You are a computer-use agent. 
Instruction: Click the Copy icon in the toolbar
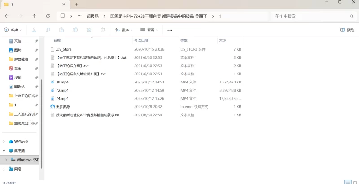(48, 30)
